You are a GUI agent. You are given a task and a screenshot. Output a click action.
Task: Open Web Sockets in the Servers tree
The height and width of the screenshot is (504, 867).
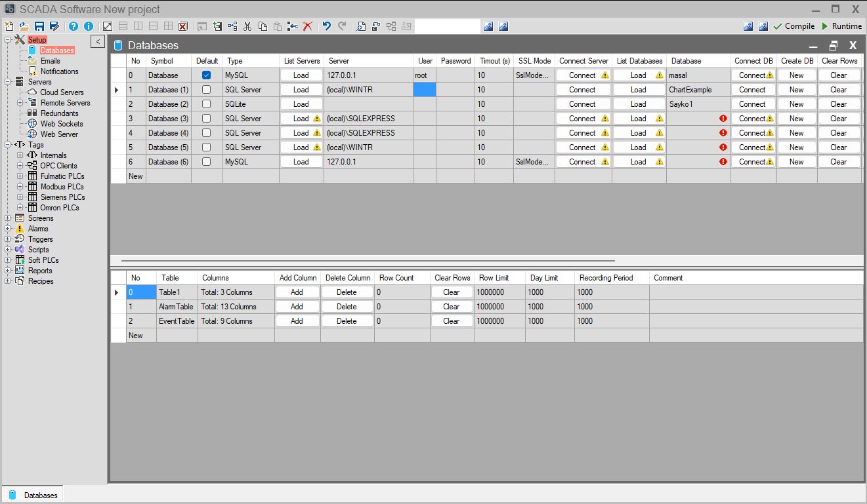pos(62,124)
